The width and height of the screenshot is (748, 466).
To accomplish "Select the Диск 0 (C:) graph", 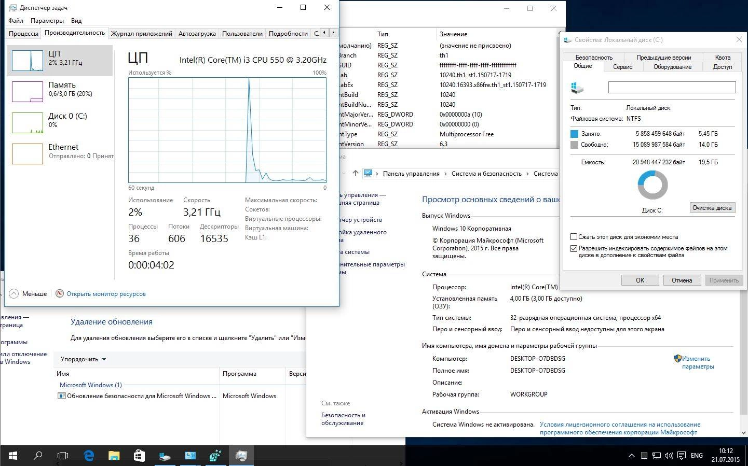I will [60, 123].
